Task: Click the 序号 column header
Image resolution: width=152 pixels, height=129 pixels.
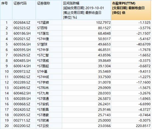Action: coord(6,10)
